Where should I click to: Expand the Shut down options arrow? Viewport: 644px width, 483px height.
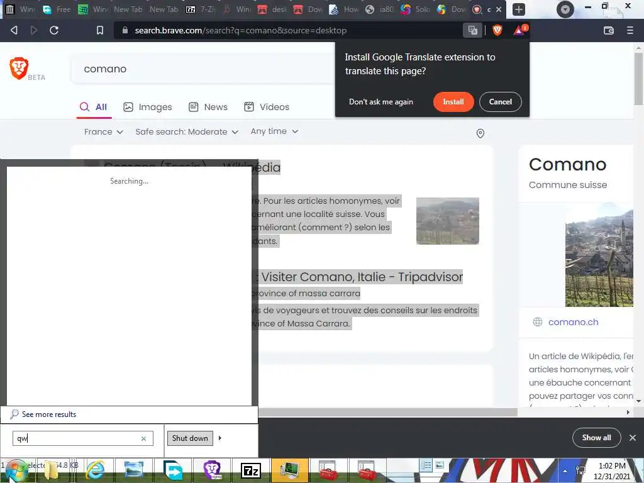click(x=220, y=438)
